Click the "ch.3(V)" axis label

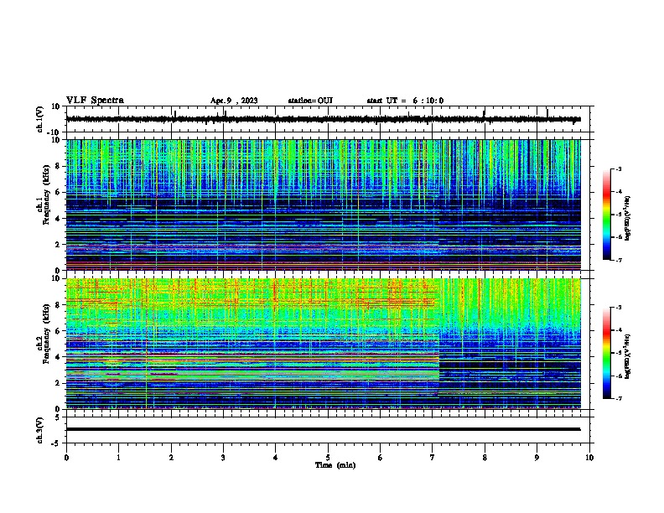(40, 430)
